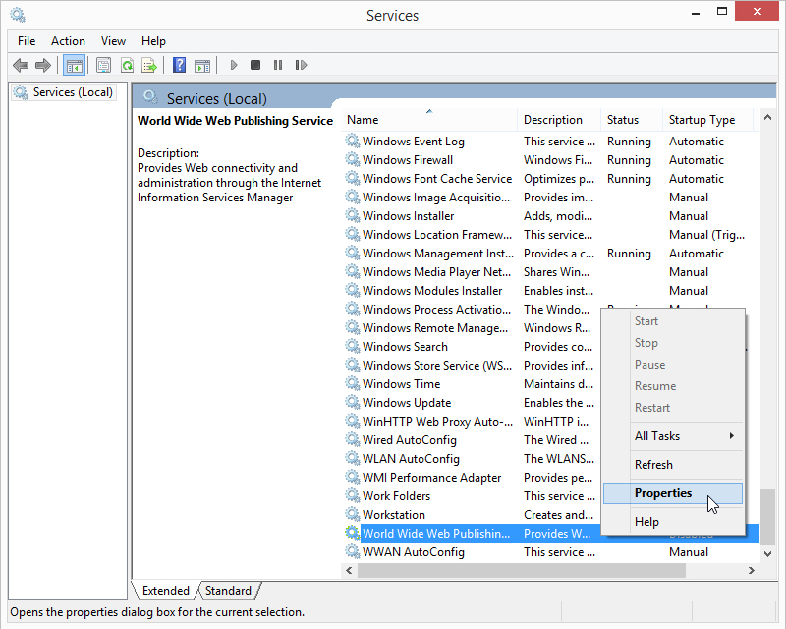This screenshot has height=629, width=786.
Task: Click the gear icon beside Work Folders
Action: pyautogui.click(x=353, y=495)
